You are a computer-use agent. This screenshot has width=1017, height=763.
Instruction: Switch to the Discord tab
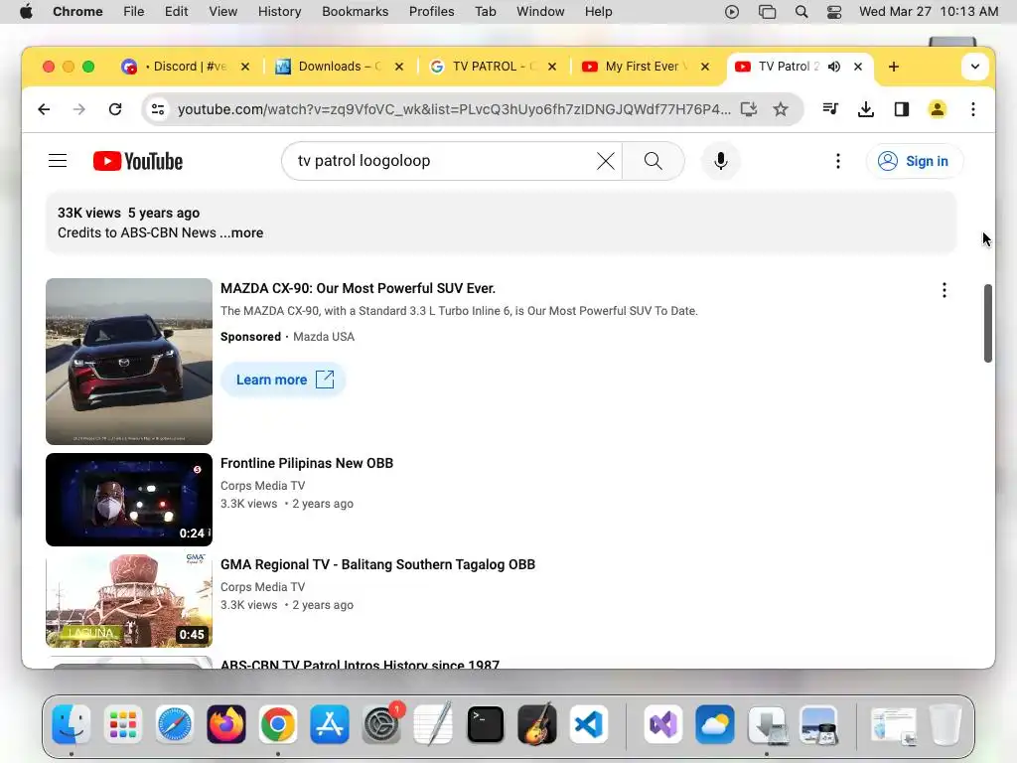(185, 67)
